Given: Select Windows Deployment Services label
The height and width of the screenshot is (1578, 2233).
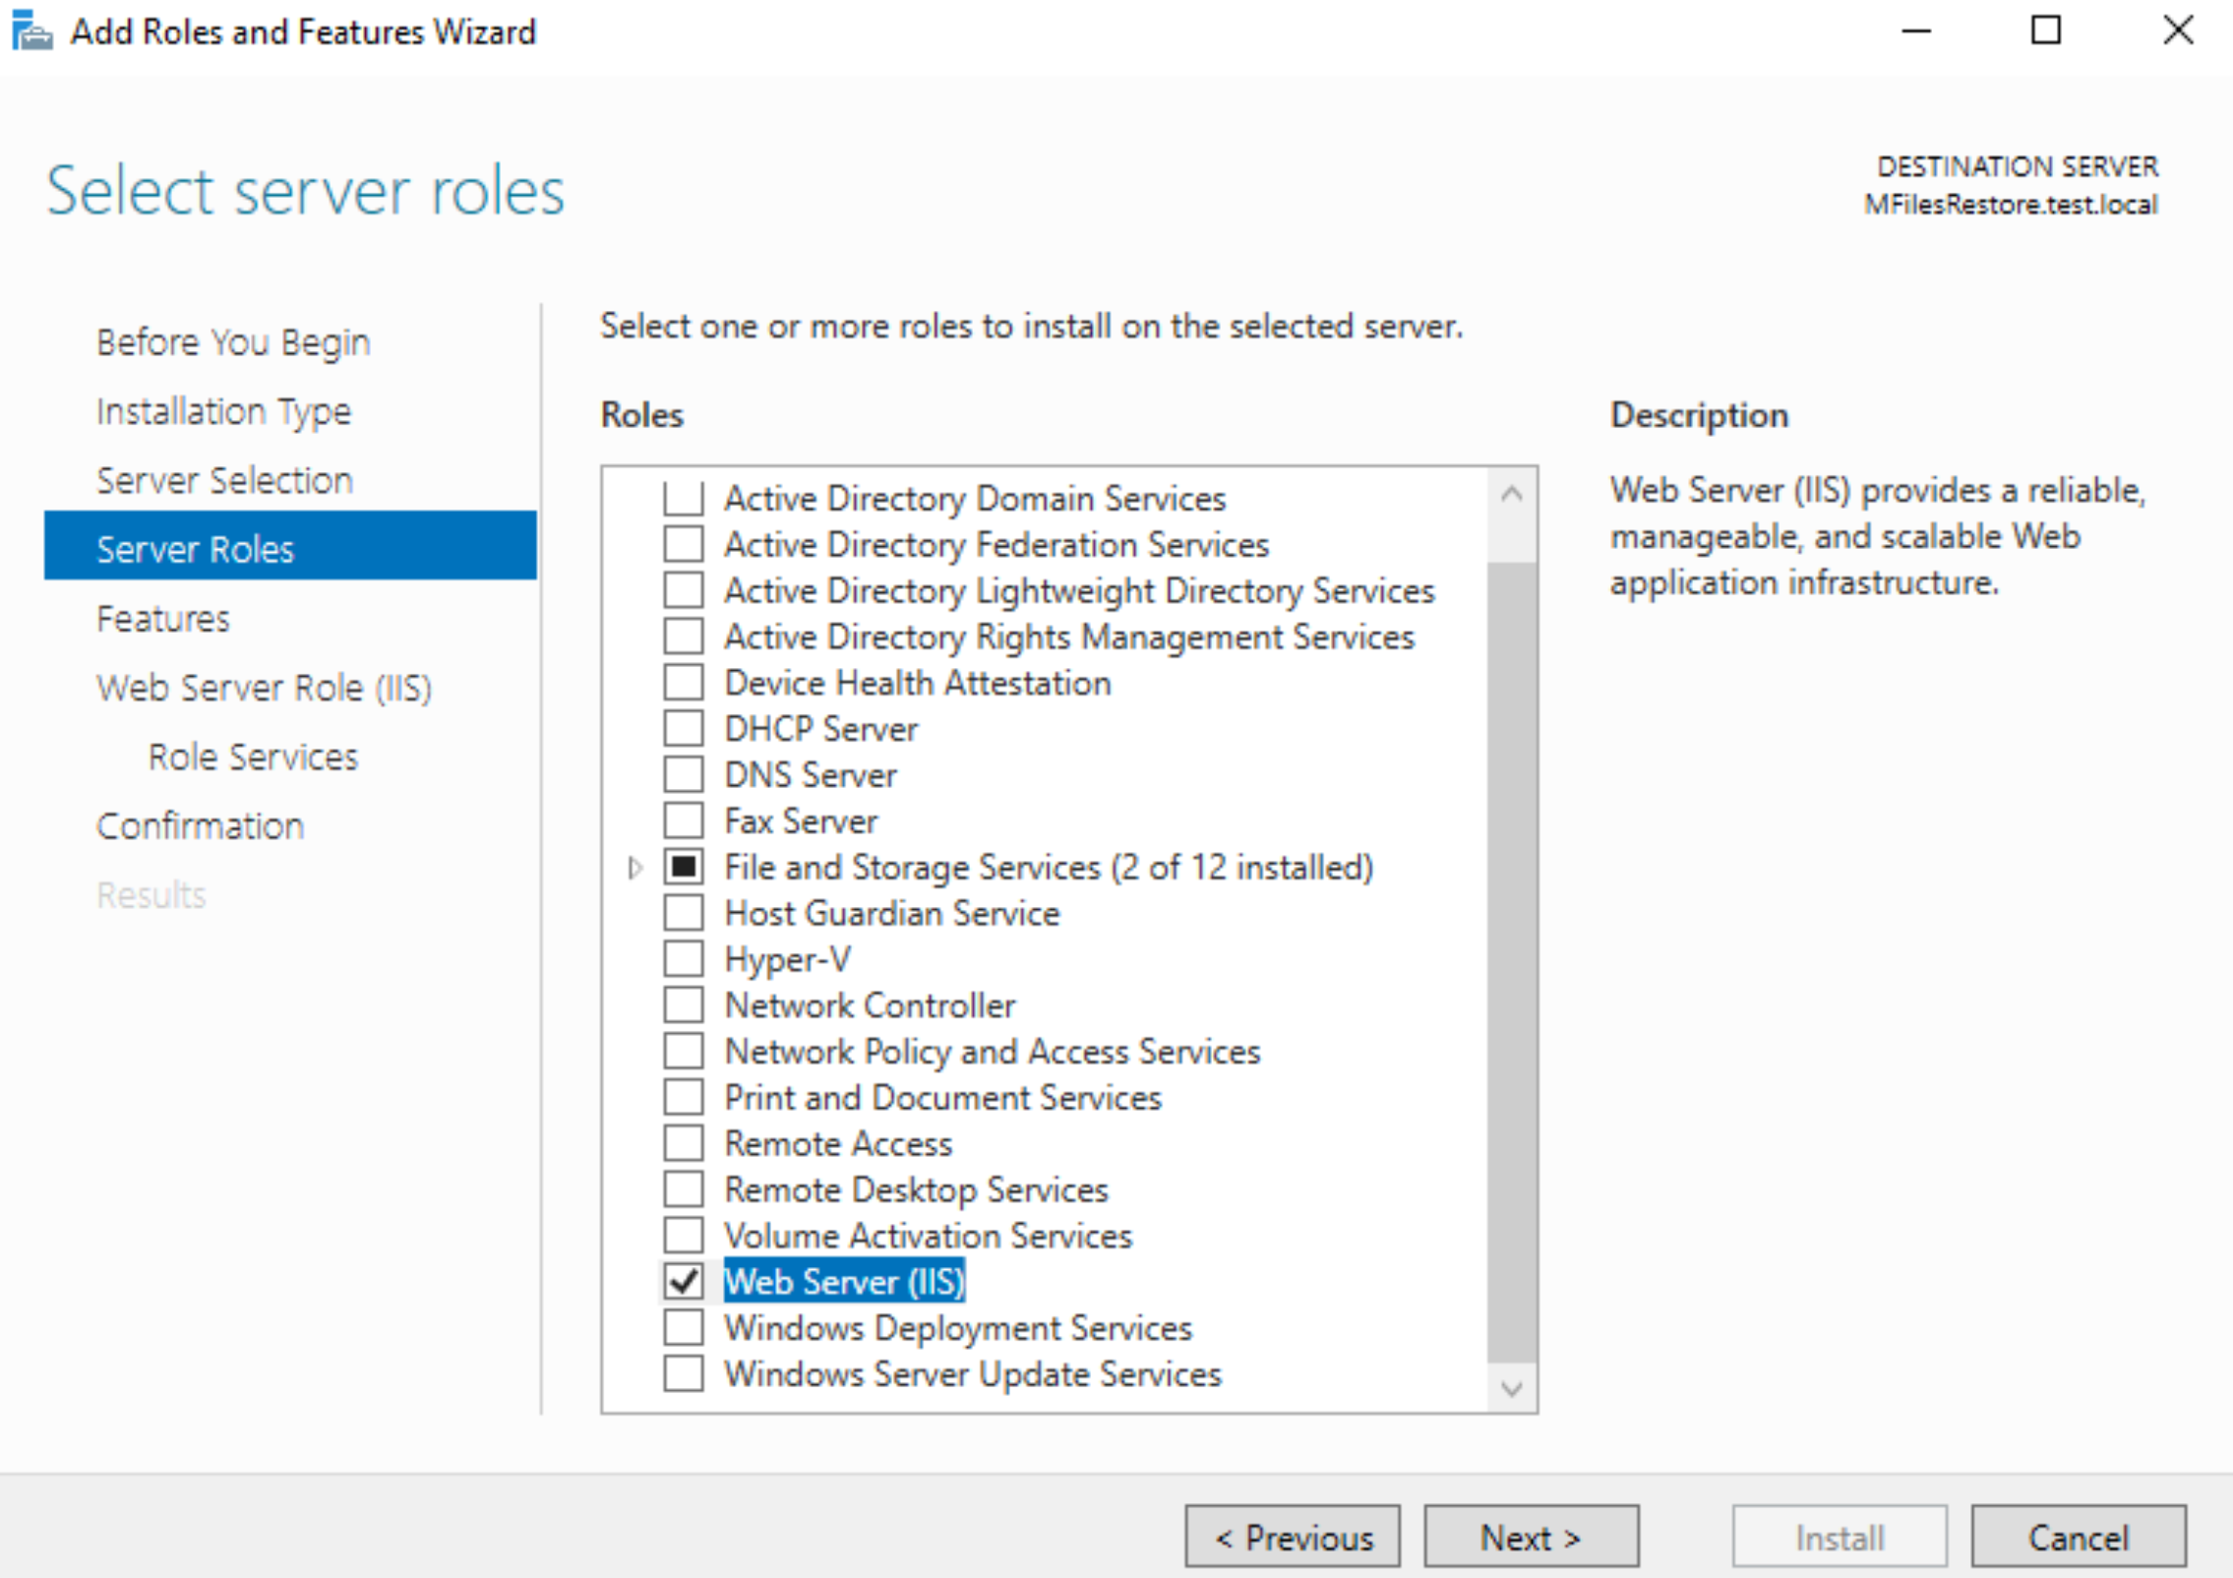Looking at the screenshot, I should click(958, 1328).
